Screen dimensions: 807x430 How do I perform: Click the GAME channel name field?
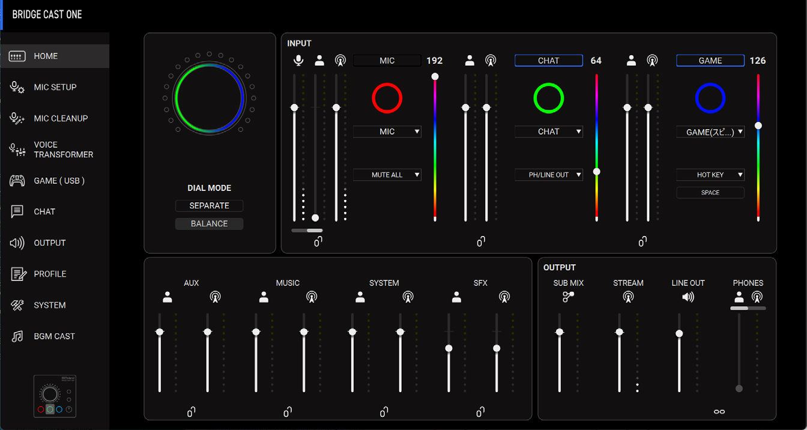point(710,61)
